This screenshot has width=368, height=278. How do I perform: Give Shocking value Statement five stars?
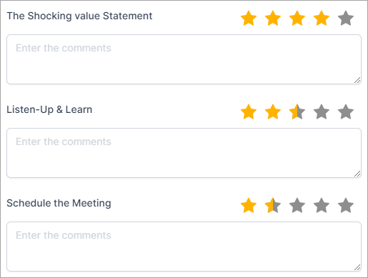[x=346, y=18]
